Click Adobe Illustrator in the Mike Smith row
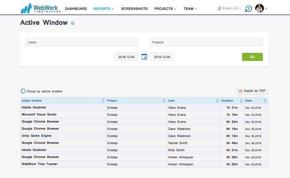Viewport: 290px width, 178px height. [34, 150]
